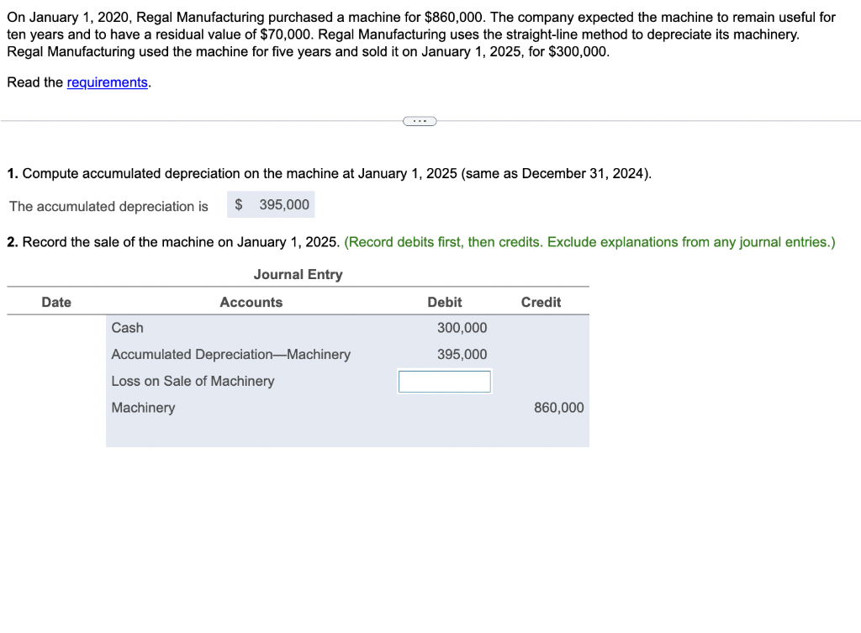Select the Credit column header
The height and width of the screenshot is (633, 861).
[541, 302]
